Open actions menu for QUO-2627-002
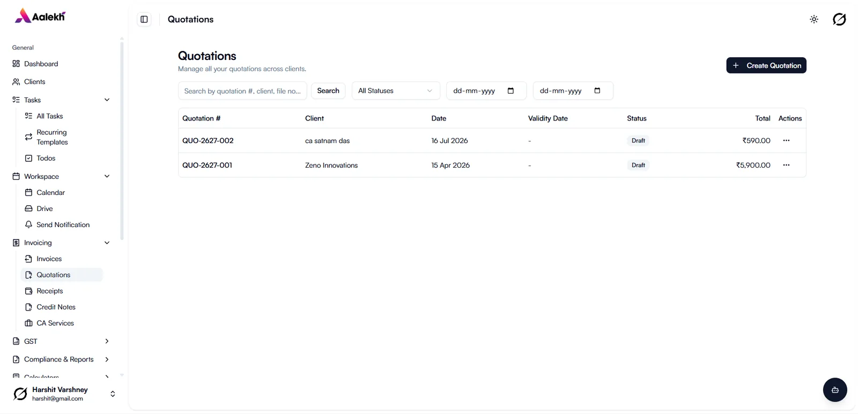The width and height of the screenshot is (858, 414). point(786,141)
